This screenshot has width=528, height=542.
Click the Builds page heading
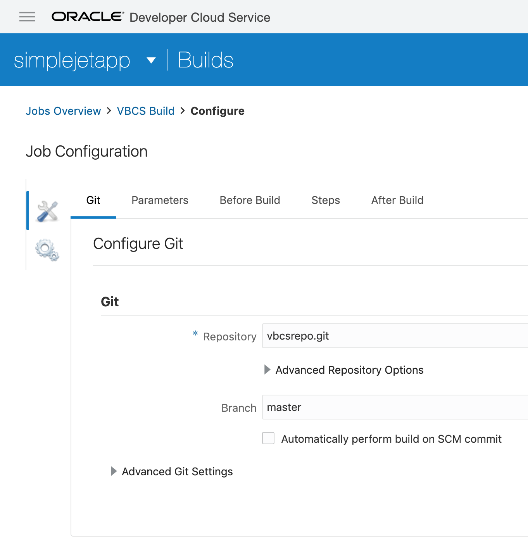click(205, 60)
